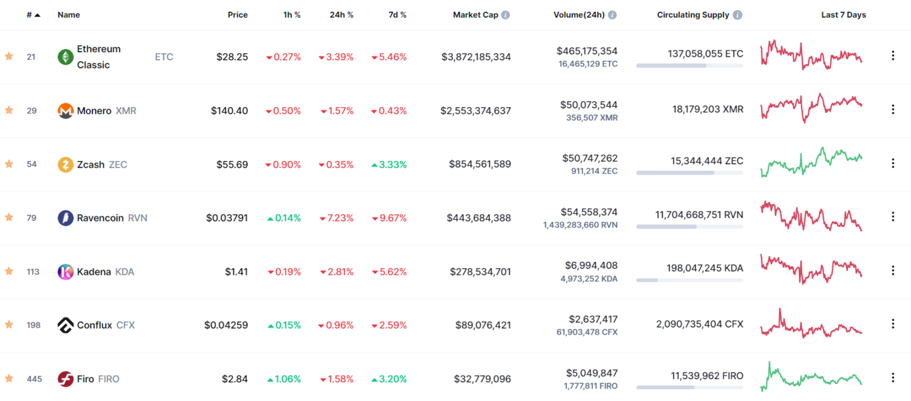Click Zcash's circulating supply progress bar

point(689,173)
